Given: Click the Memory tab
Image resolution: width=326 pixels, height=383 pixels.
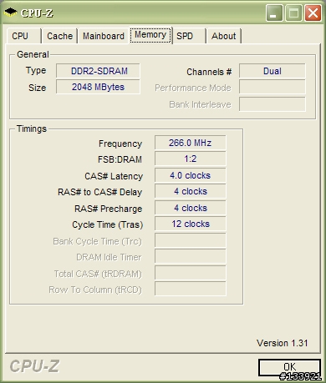Looking at the screenshot, I should click(150, 35).
